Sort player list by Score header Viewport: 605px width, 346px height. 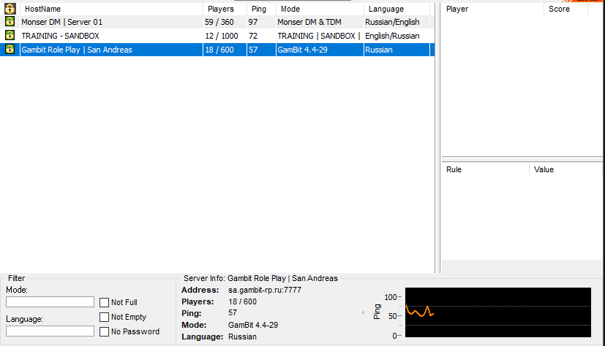pos(565,9)
